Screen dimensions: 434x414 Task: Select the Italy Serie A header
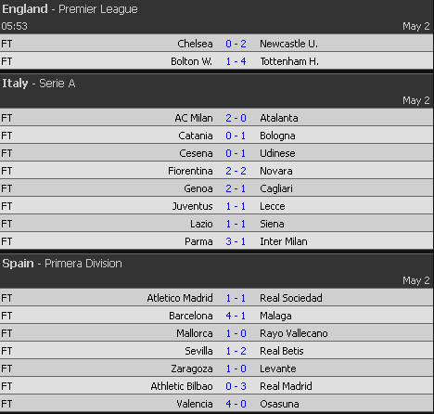coord(39,84)
